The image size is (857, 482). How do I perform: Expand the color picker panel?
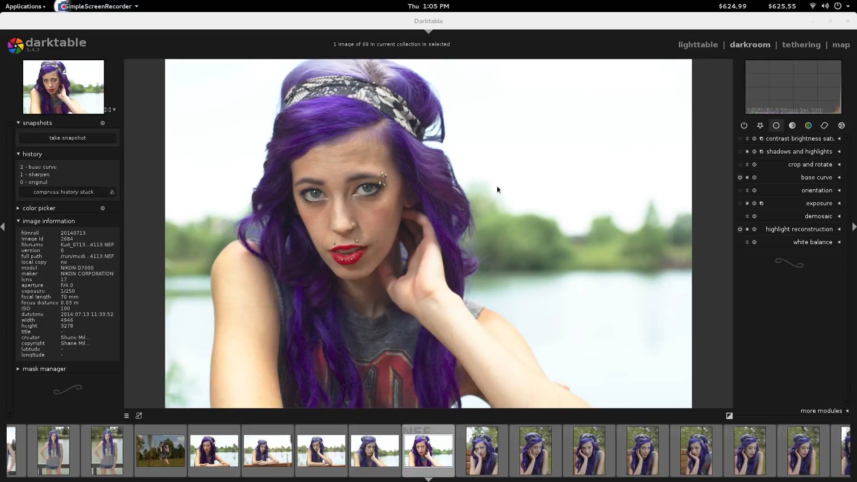pos(39,208)
